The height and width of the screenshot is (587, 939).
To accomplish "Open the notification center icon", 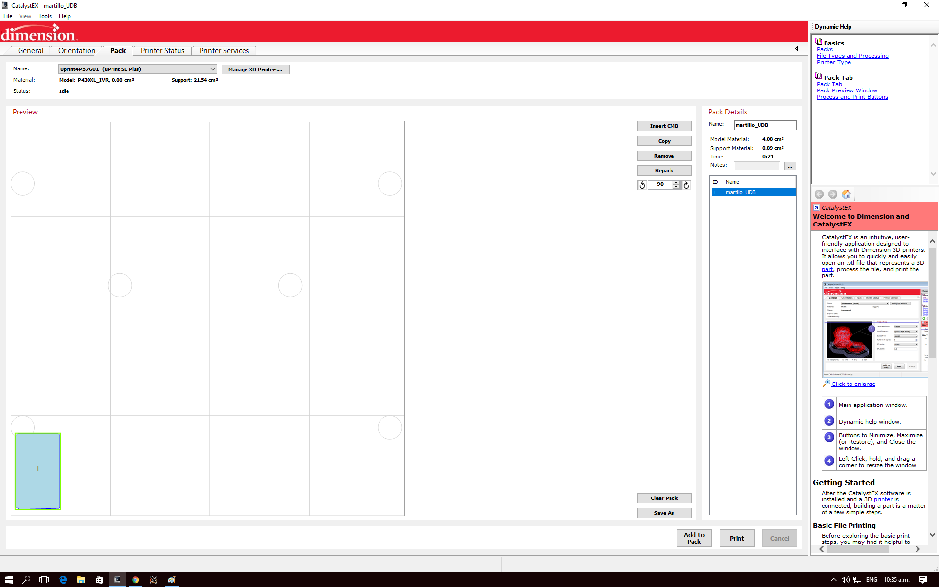I will pyautogui.click(x=923, y=580).
